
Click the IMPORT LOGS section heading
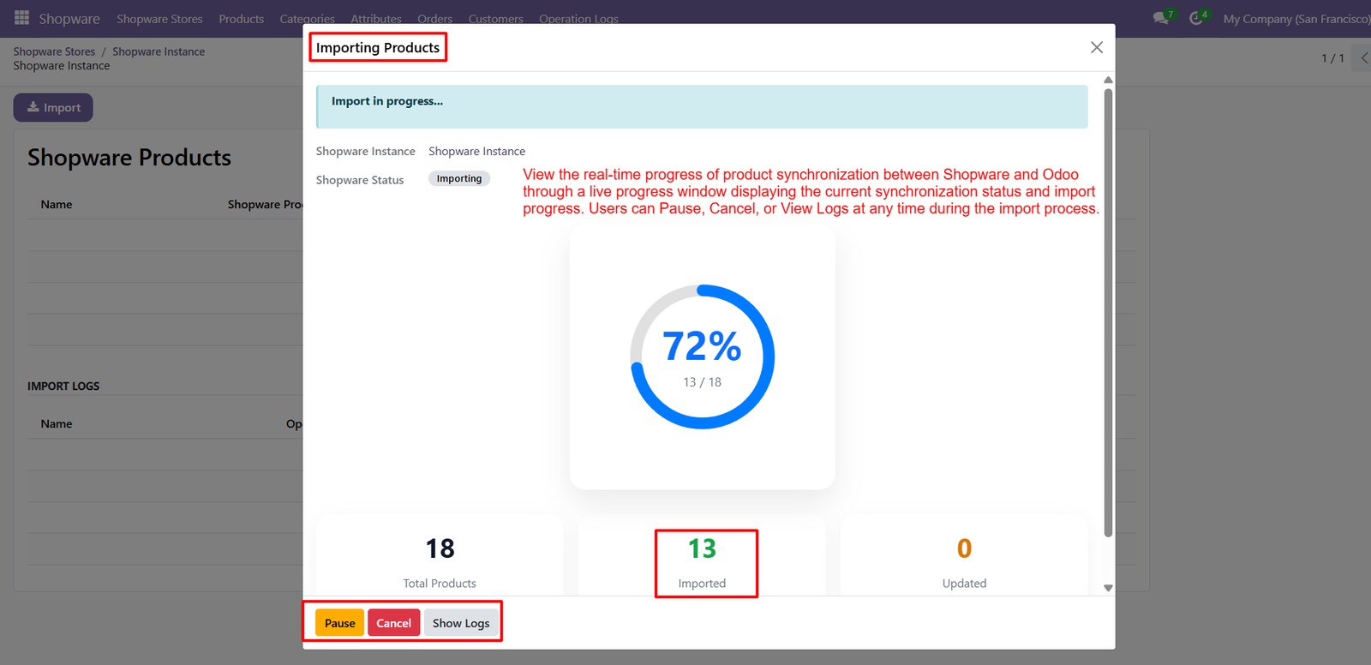pyautogui.click(x=63, y=386)
